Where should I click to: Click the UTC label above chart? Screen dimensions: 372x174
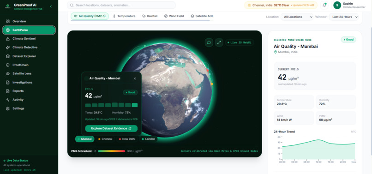point(354,132)
